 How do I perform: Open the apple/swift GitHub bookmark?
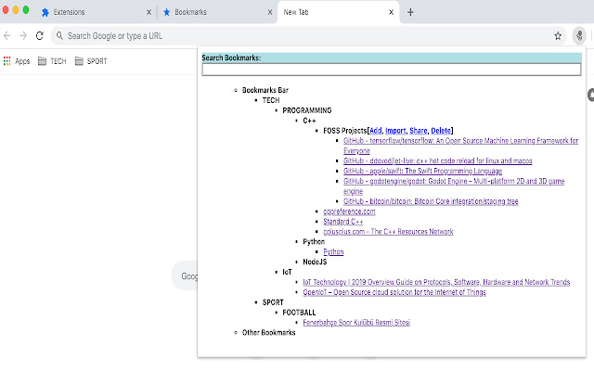(422, 171)
